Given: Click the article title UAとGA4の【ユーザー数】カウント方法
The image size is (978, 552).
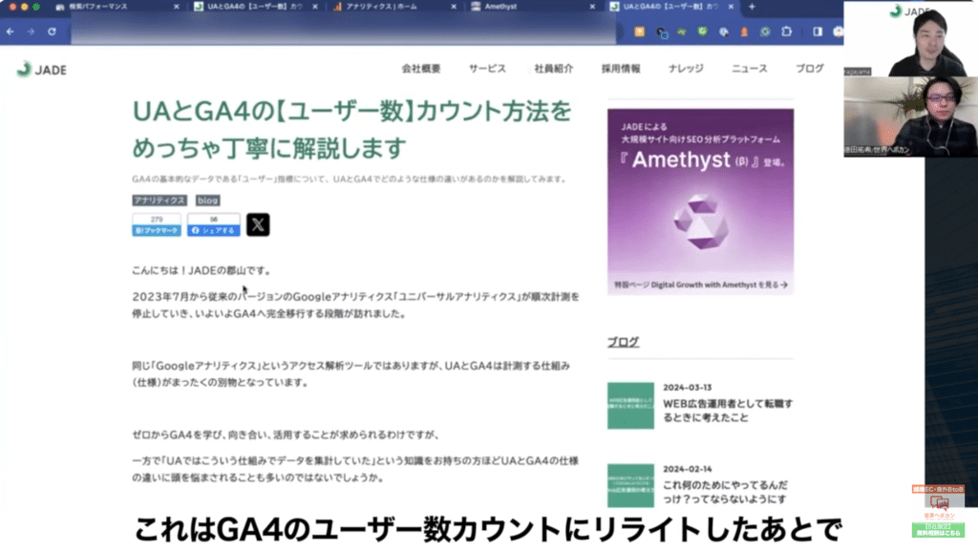Looking at the screenshot, I should [351, 129].
